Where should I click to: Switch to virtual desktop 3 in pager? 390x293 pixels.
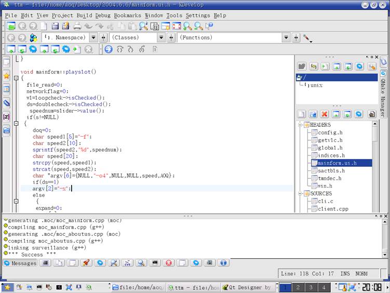click(310, 287)
